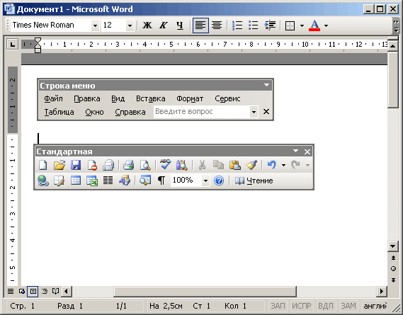Open the 100% zoom dropdown

(205, 181)
